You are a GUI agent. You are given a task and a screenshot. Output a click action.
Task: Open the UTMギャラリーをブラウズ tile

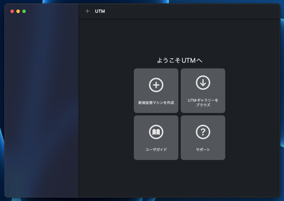[x=203, y=90]
